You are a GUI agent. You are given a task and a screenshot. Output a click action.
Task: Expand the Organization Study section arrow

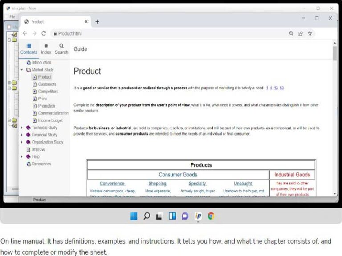(21, 142)
